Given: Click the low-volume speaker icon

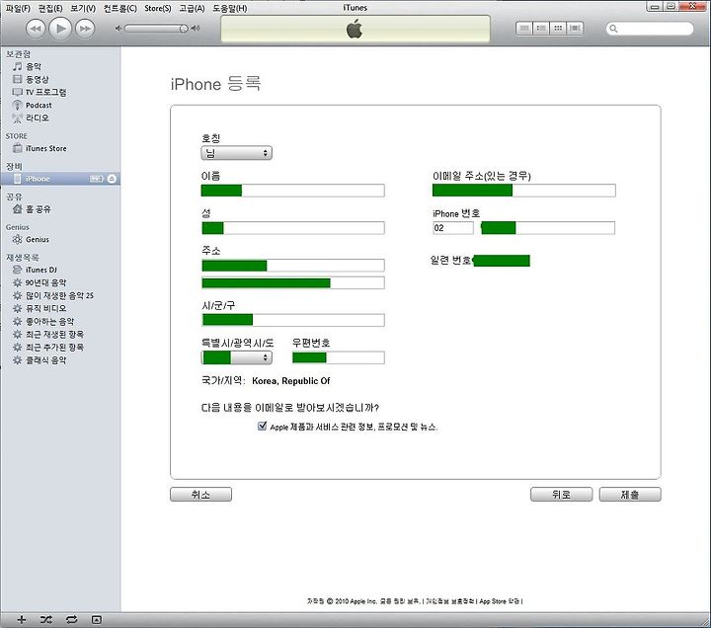Looking at the screenshot, I should [118, 28].
